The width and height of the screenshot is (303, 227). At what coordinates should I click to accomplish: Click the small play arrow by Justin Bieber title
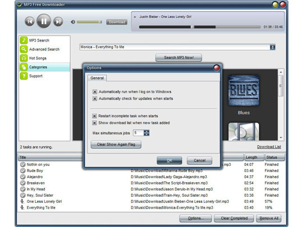tap(135, 17)
